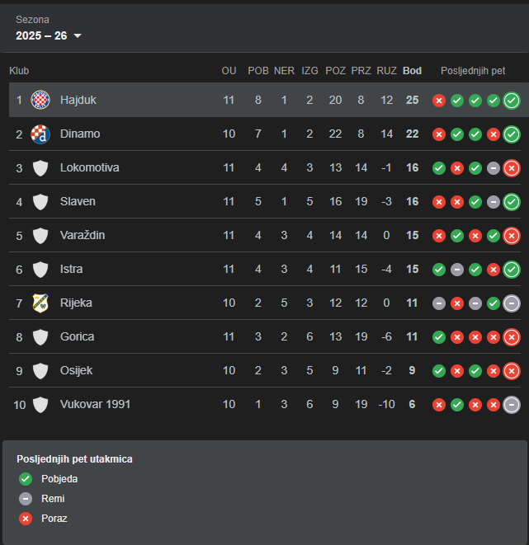The image size is (529, 545).
Task: Click Gorica's shield placeholder icon
Action: (40, 336)
